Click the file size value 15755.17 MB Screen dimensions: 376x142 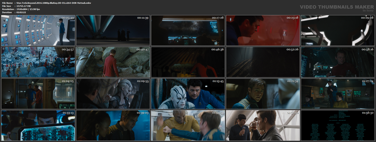(x=23, y=6)
